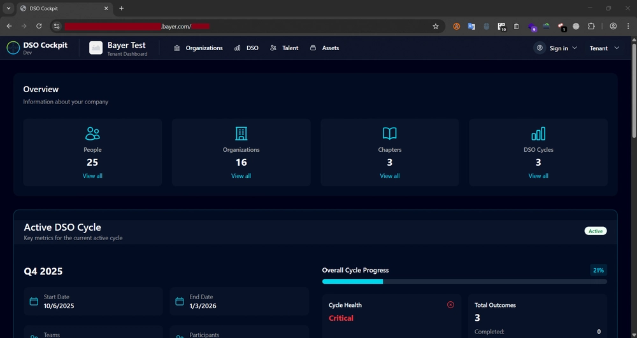Select the DSO Cockpit browser tab
Viewport: 637px width, 338px height.
point(65,8)
